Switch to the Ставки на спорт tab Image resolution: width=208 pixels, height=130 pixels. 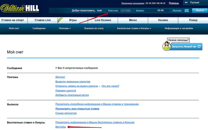click(14, 20)
